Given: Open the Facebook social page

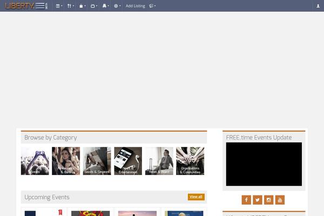Looking at the screenshot, I should pos(246,200).
